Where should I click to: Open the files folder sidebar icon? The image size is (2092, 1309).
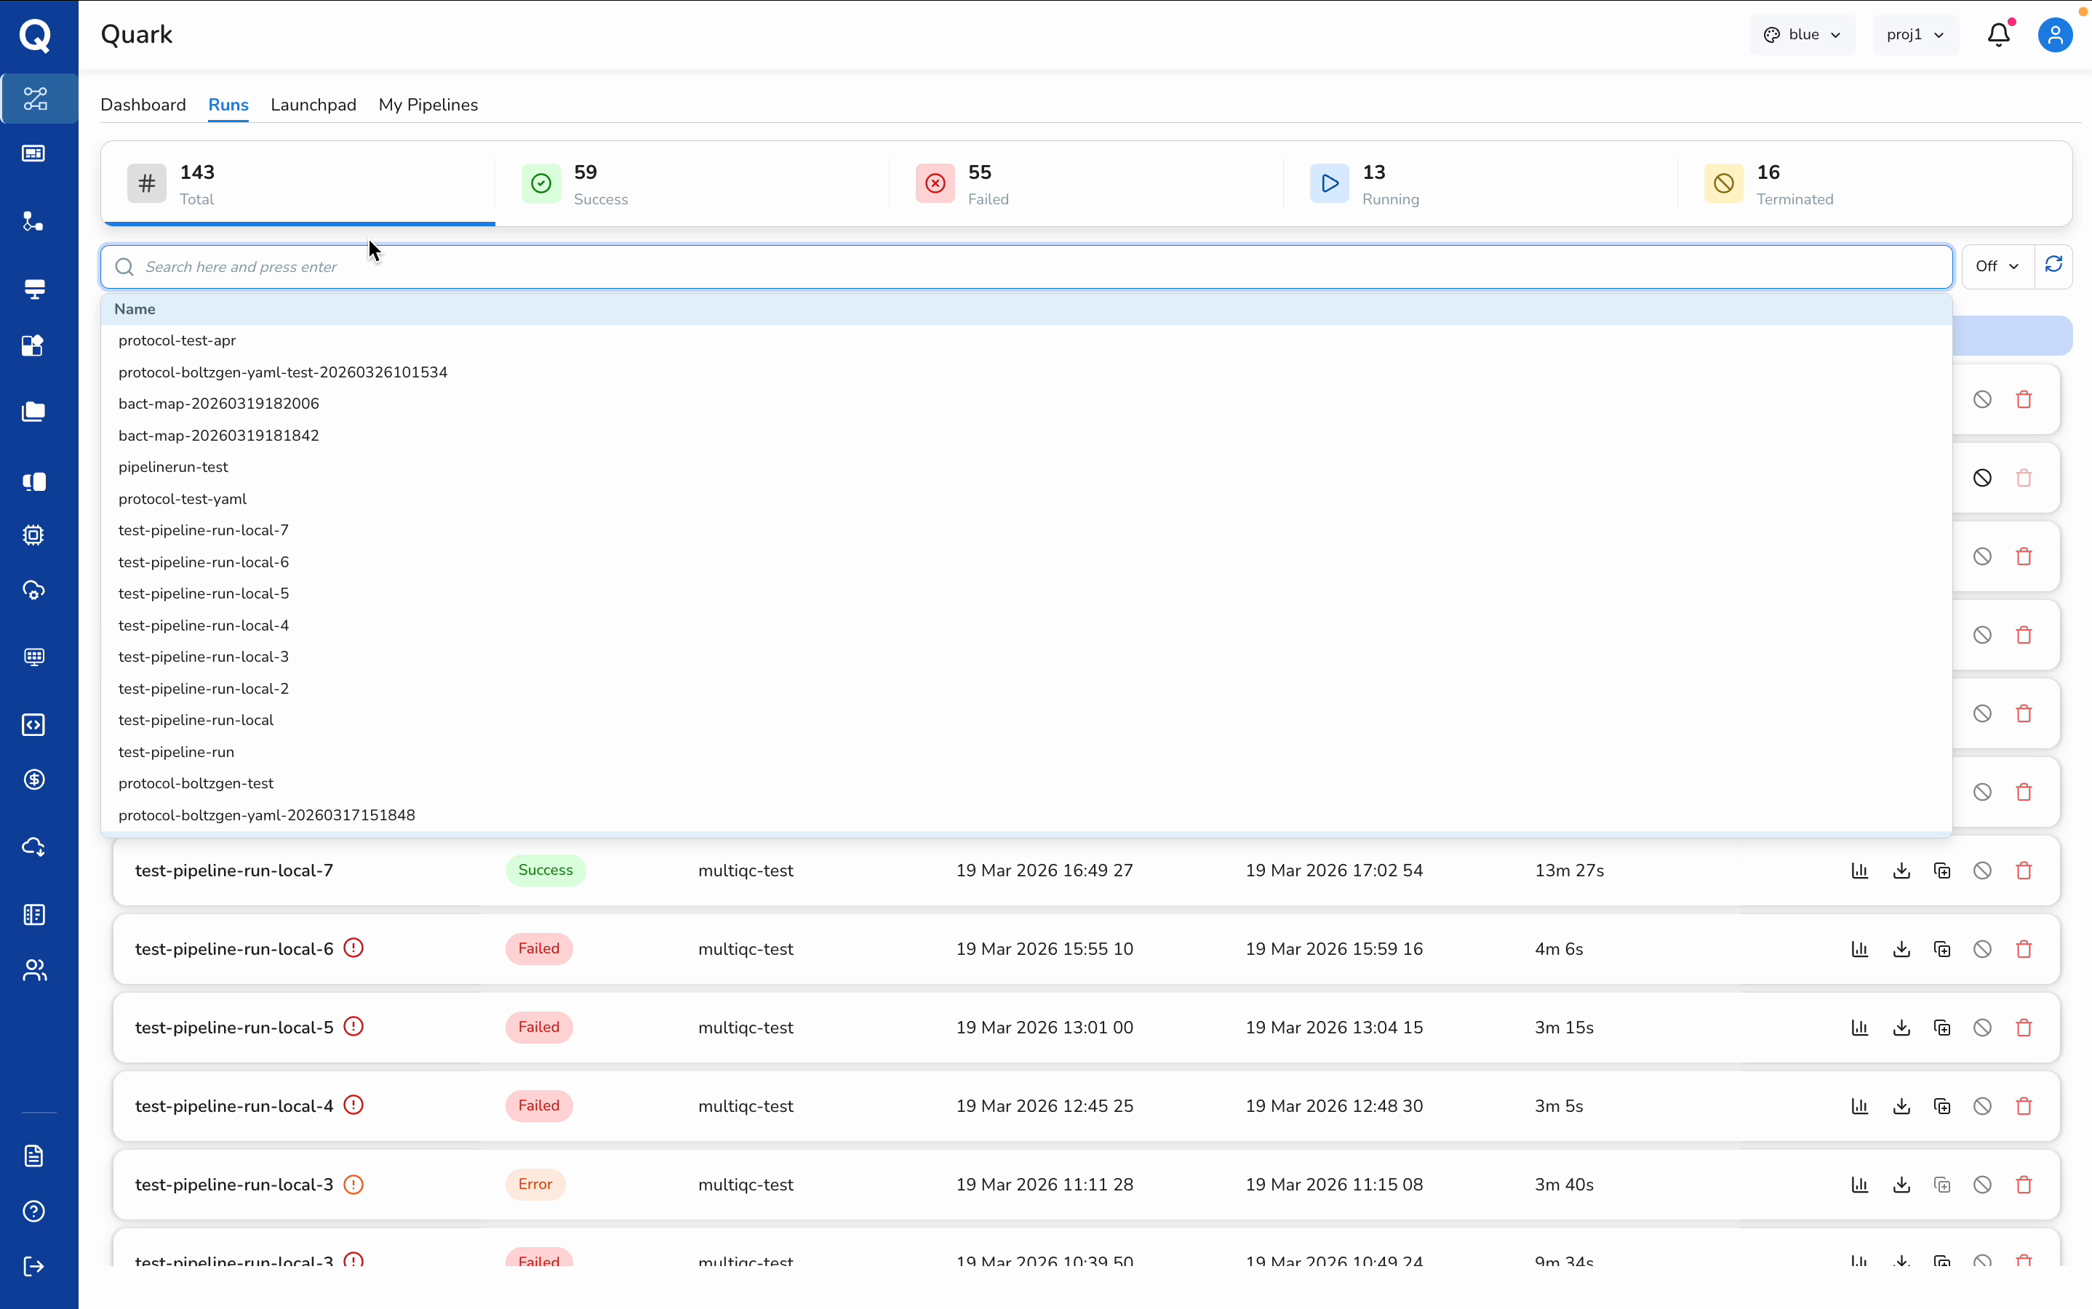33,411
